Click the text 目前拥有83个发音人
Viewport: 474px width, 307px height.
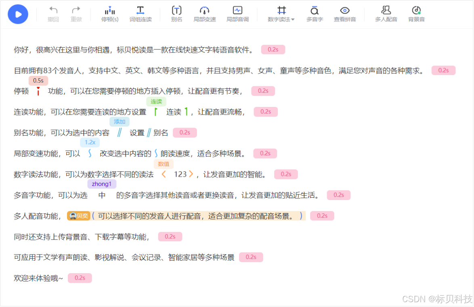point(48,71)
